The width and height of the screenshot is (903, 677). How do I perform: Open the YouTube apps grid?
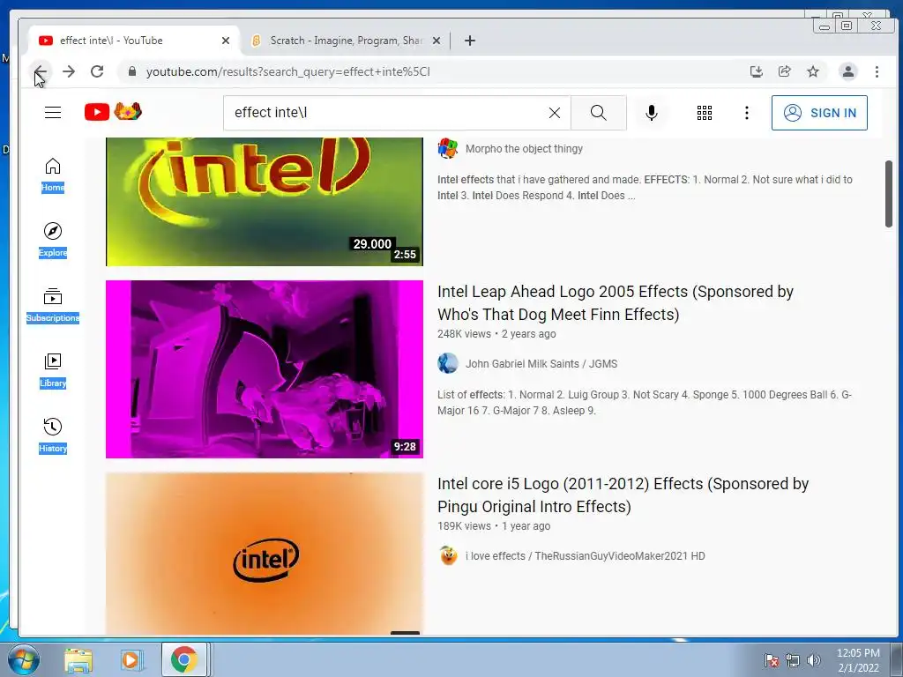[x=705, y=113]
